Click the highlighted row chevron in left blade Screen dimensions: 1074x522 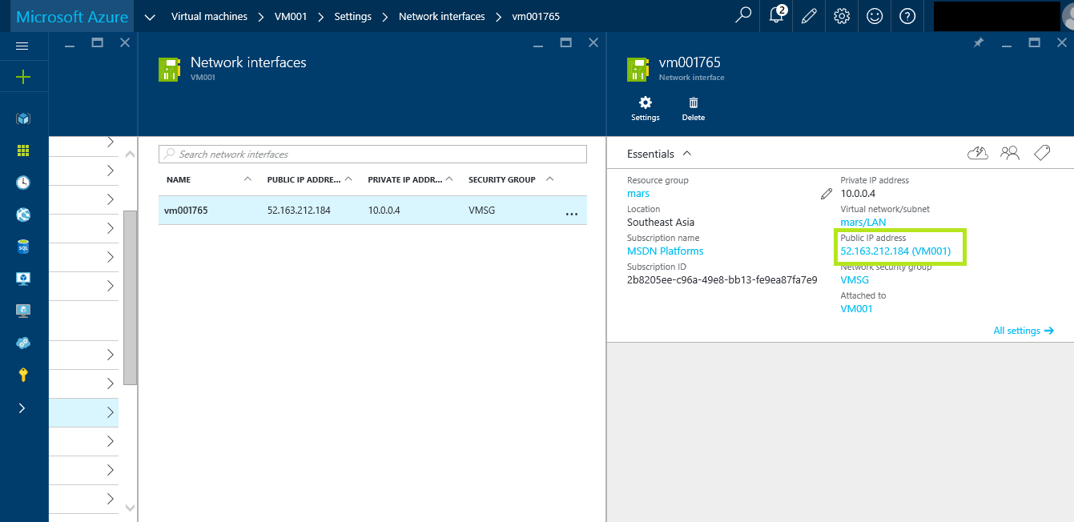111,412
